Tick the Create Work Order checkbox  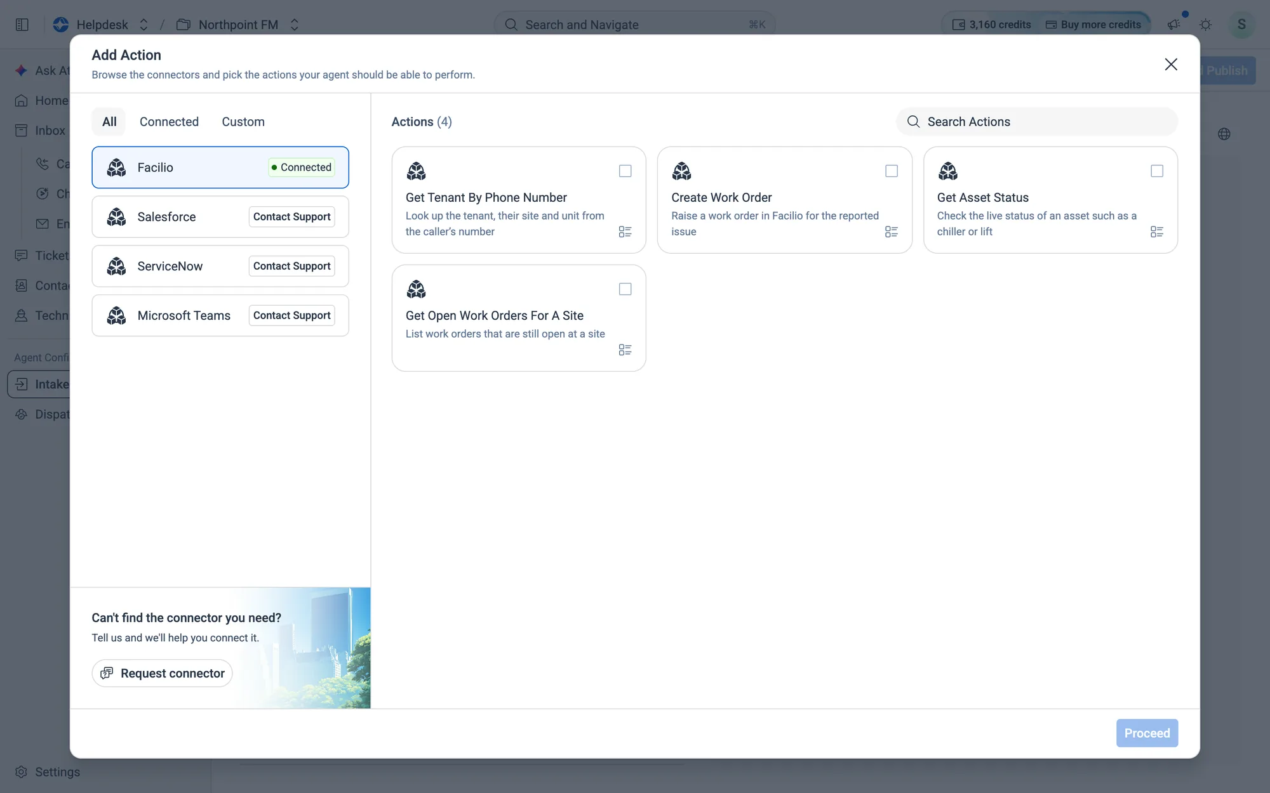892,171
